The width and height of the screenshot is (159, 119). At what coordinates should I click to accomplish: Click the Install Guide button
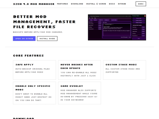coord(47,38)
